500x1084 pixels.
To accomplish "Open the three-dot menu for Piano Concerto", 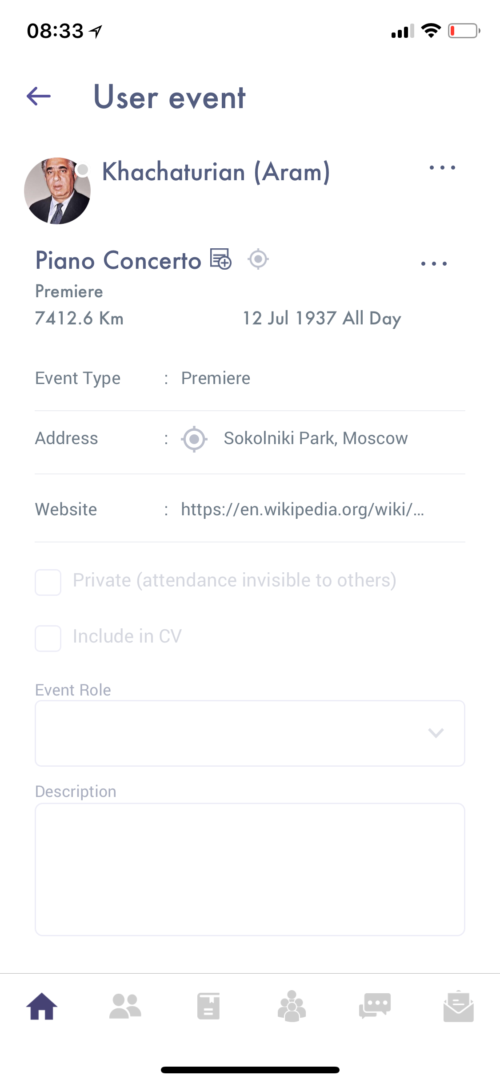I will point(434,263).
